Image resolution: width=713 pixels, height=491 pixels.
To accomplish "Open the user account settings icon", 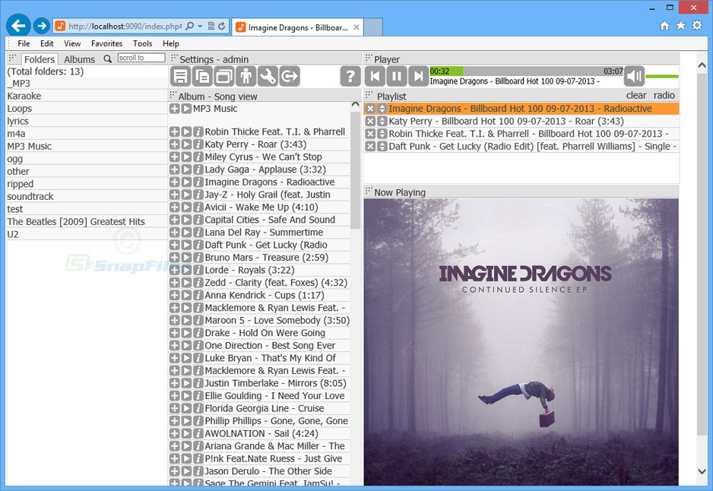I will click(245, 75).
